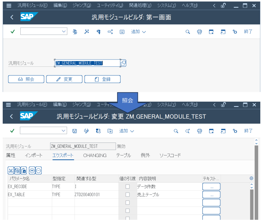Click the lock session icon in lower window menu bar
The width and height of the screenshot is (266, 221).
[223, 105]
